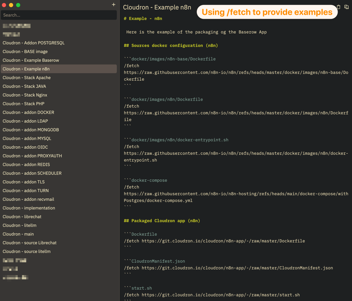Click the note title Cloudron - Example n8n
This screenshot has width=352, height=301.
pos(157,7)
